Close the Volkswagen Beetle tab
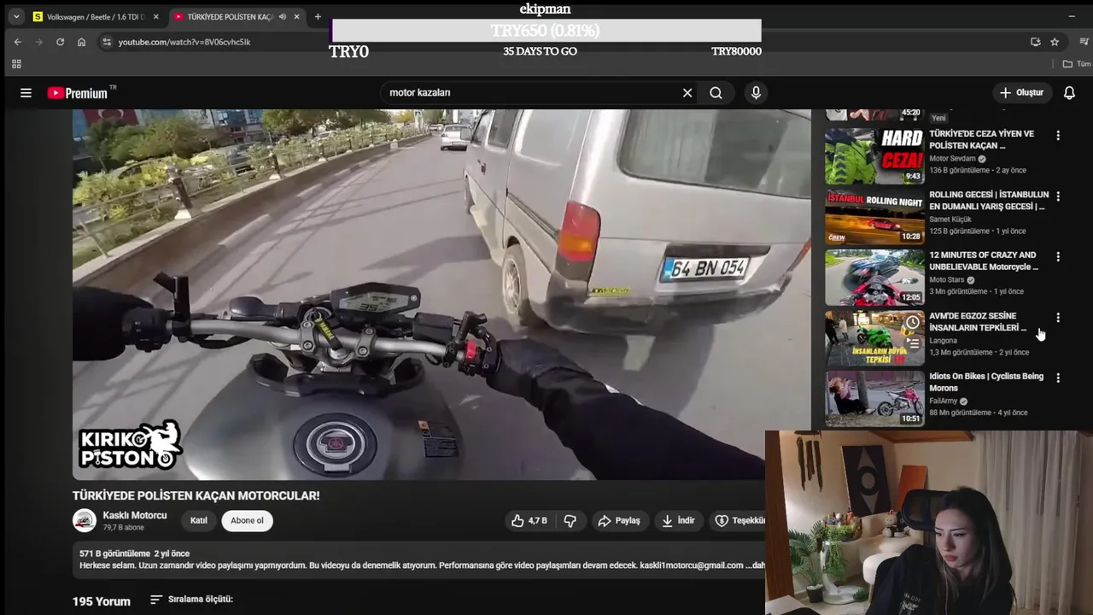 coord(155,16)
